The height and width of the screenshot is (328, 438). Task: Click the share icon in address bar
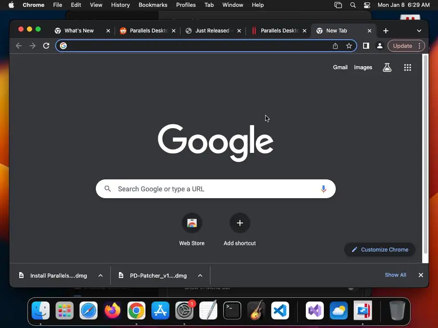335,46
